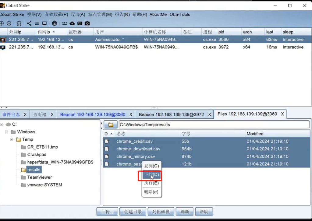The height and width of the screenshot is (221, 312).
Task: Choose 删除(e) from the context menu
Action: point(151,192)
